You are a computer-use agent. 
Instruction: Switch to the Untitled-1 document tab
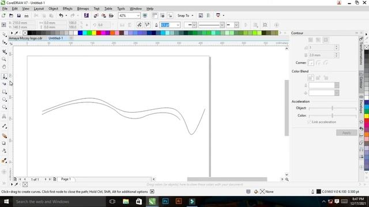(x=55, y=38)
